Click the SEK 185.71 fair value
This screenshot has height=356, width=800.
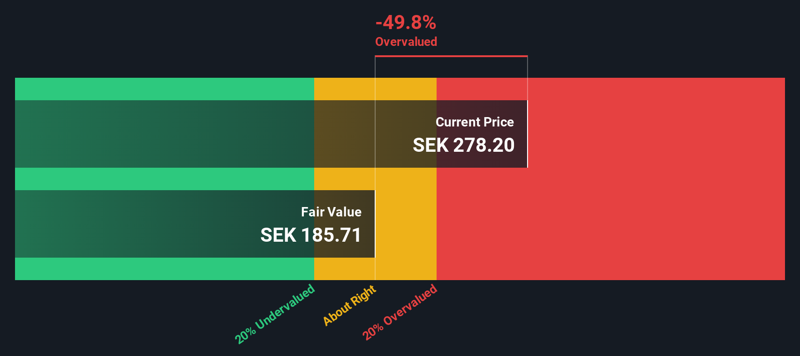[x=311, y=235]
